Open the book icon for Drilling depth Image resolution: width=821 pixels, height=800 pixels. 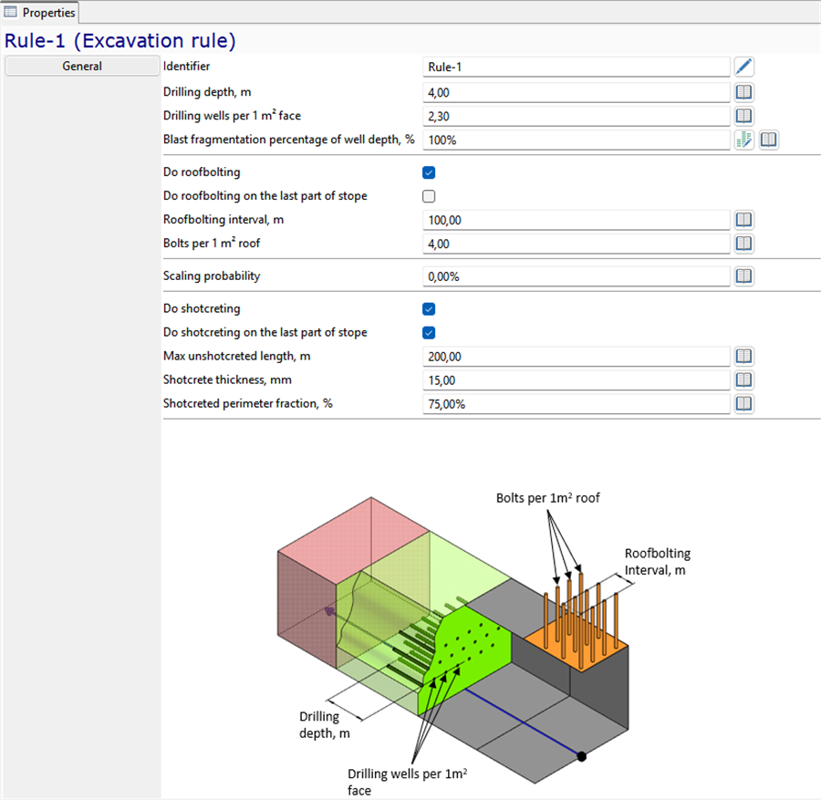coord(743,92)
